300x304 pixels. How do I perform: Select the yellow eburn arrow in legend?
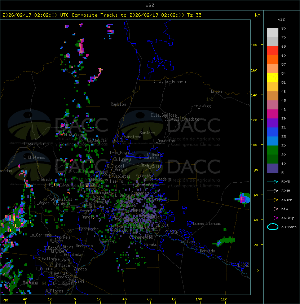(273, 200)
